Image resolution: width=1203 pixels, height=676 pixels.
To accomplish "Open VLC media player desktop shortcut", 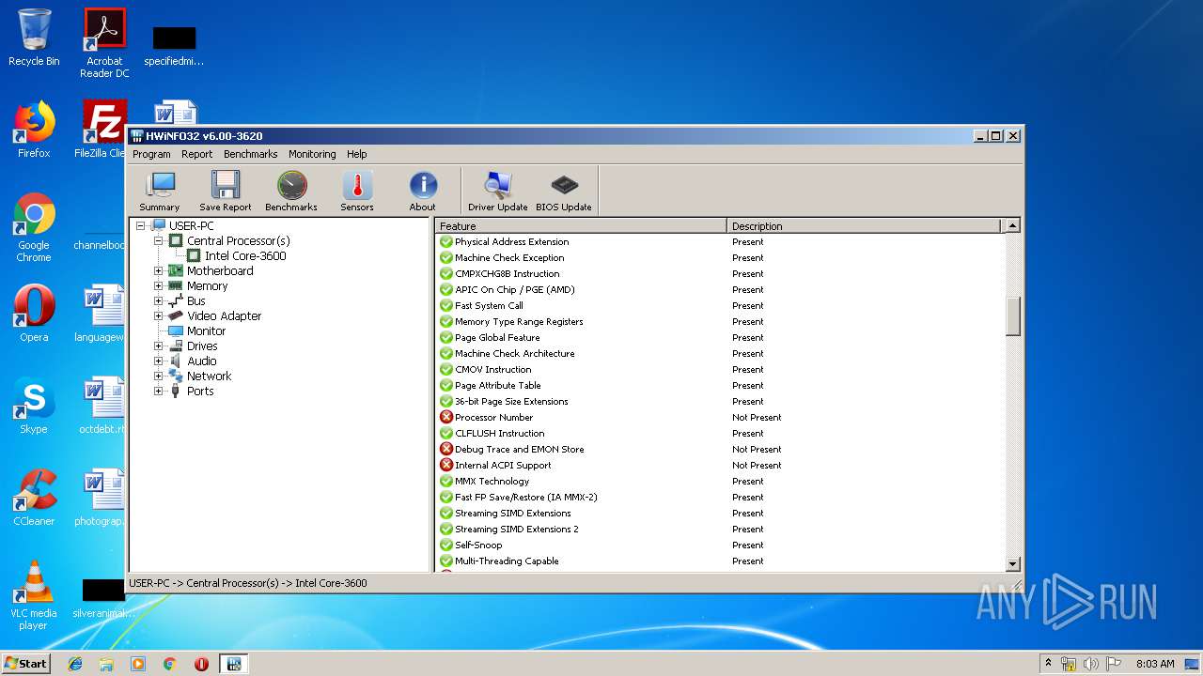I will point(34,595).
